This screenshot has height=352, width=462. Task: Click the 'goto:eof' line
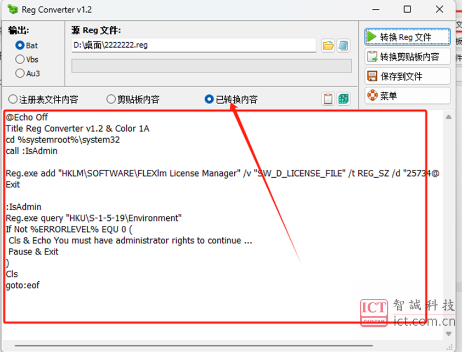(22, 285)
